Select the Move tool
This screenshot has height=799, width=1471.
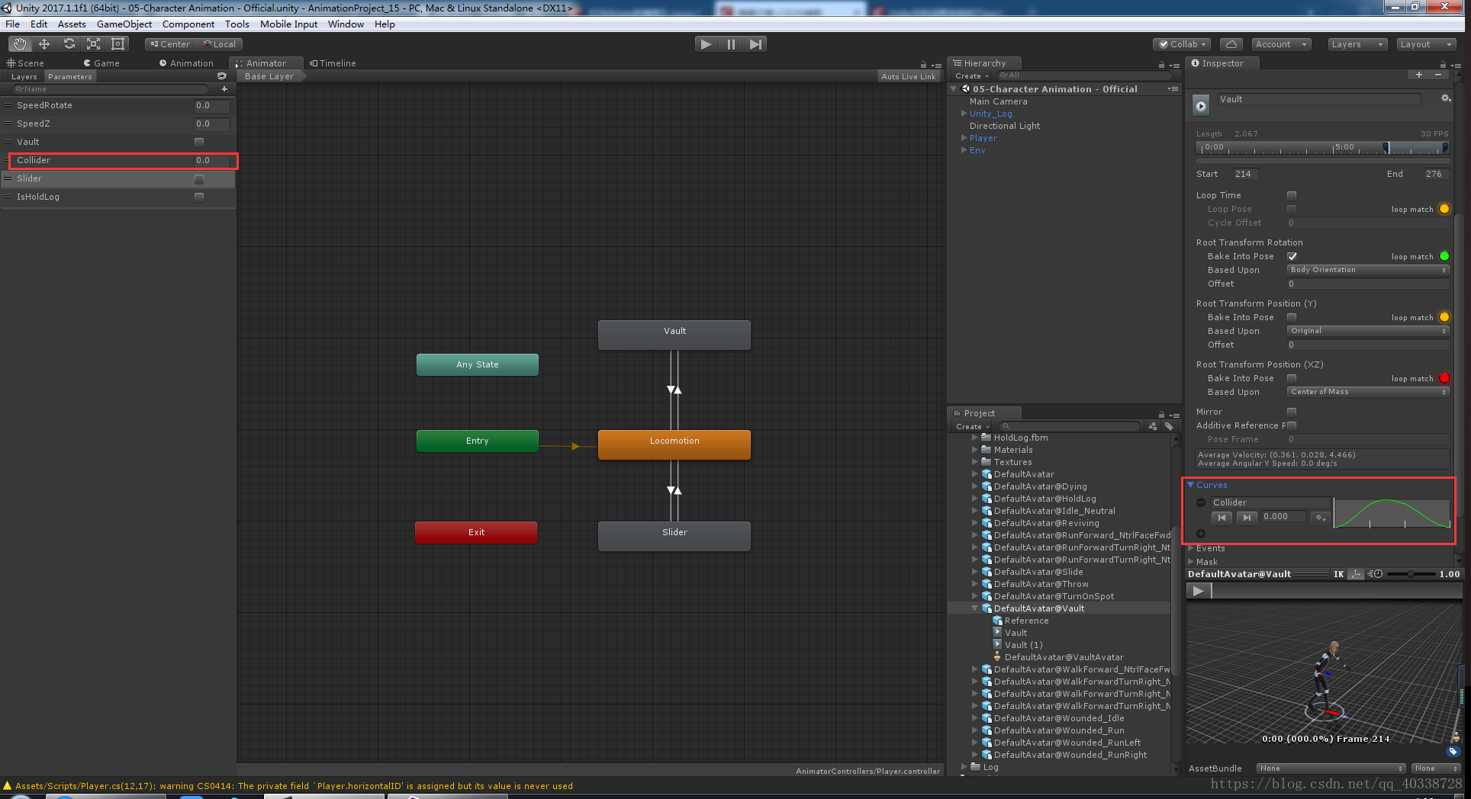pyautogui.click(x=44, y=44)
